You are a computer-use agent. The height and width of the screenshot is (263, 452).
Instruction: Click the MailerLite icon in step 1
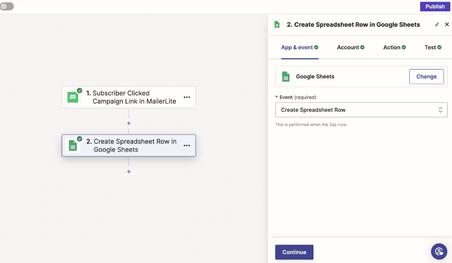[73, 97]
